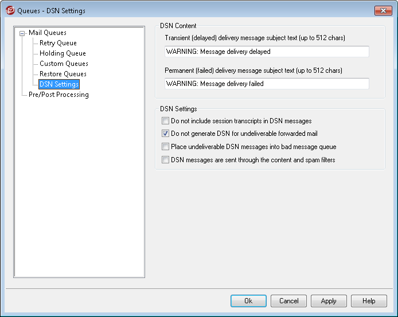Screen dimensions: 398x317
Task: Uncheck 'Do not generate DSN for undeliverable forwarded mail'
Action: click(166, 134)
